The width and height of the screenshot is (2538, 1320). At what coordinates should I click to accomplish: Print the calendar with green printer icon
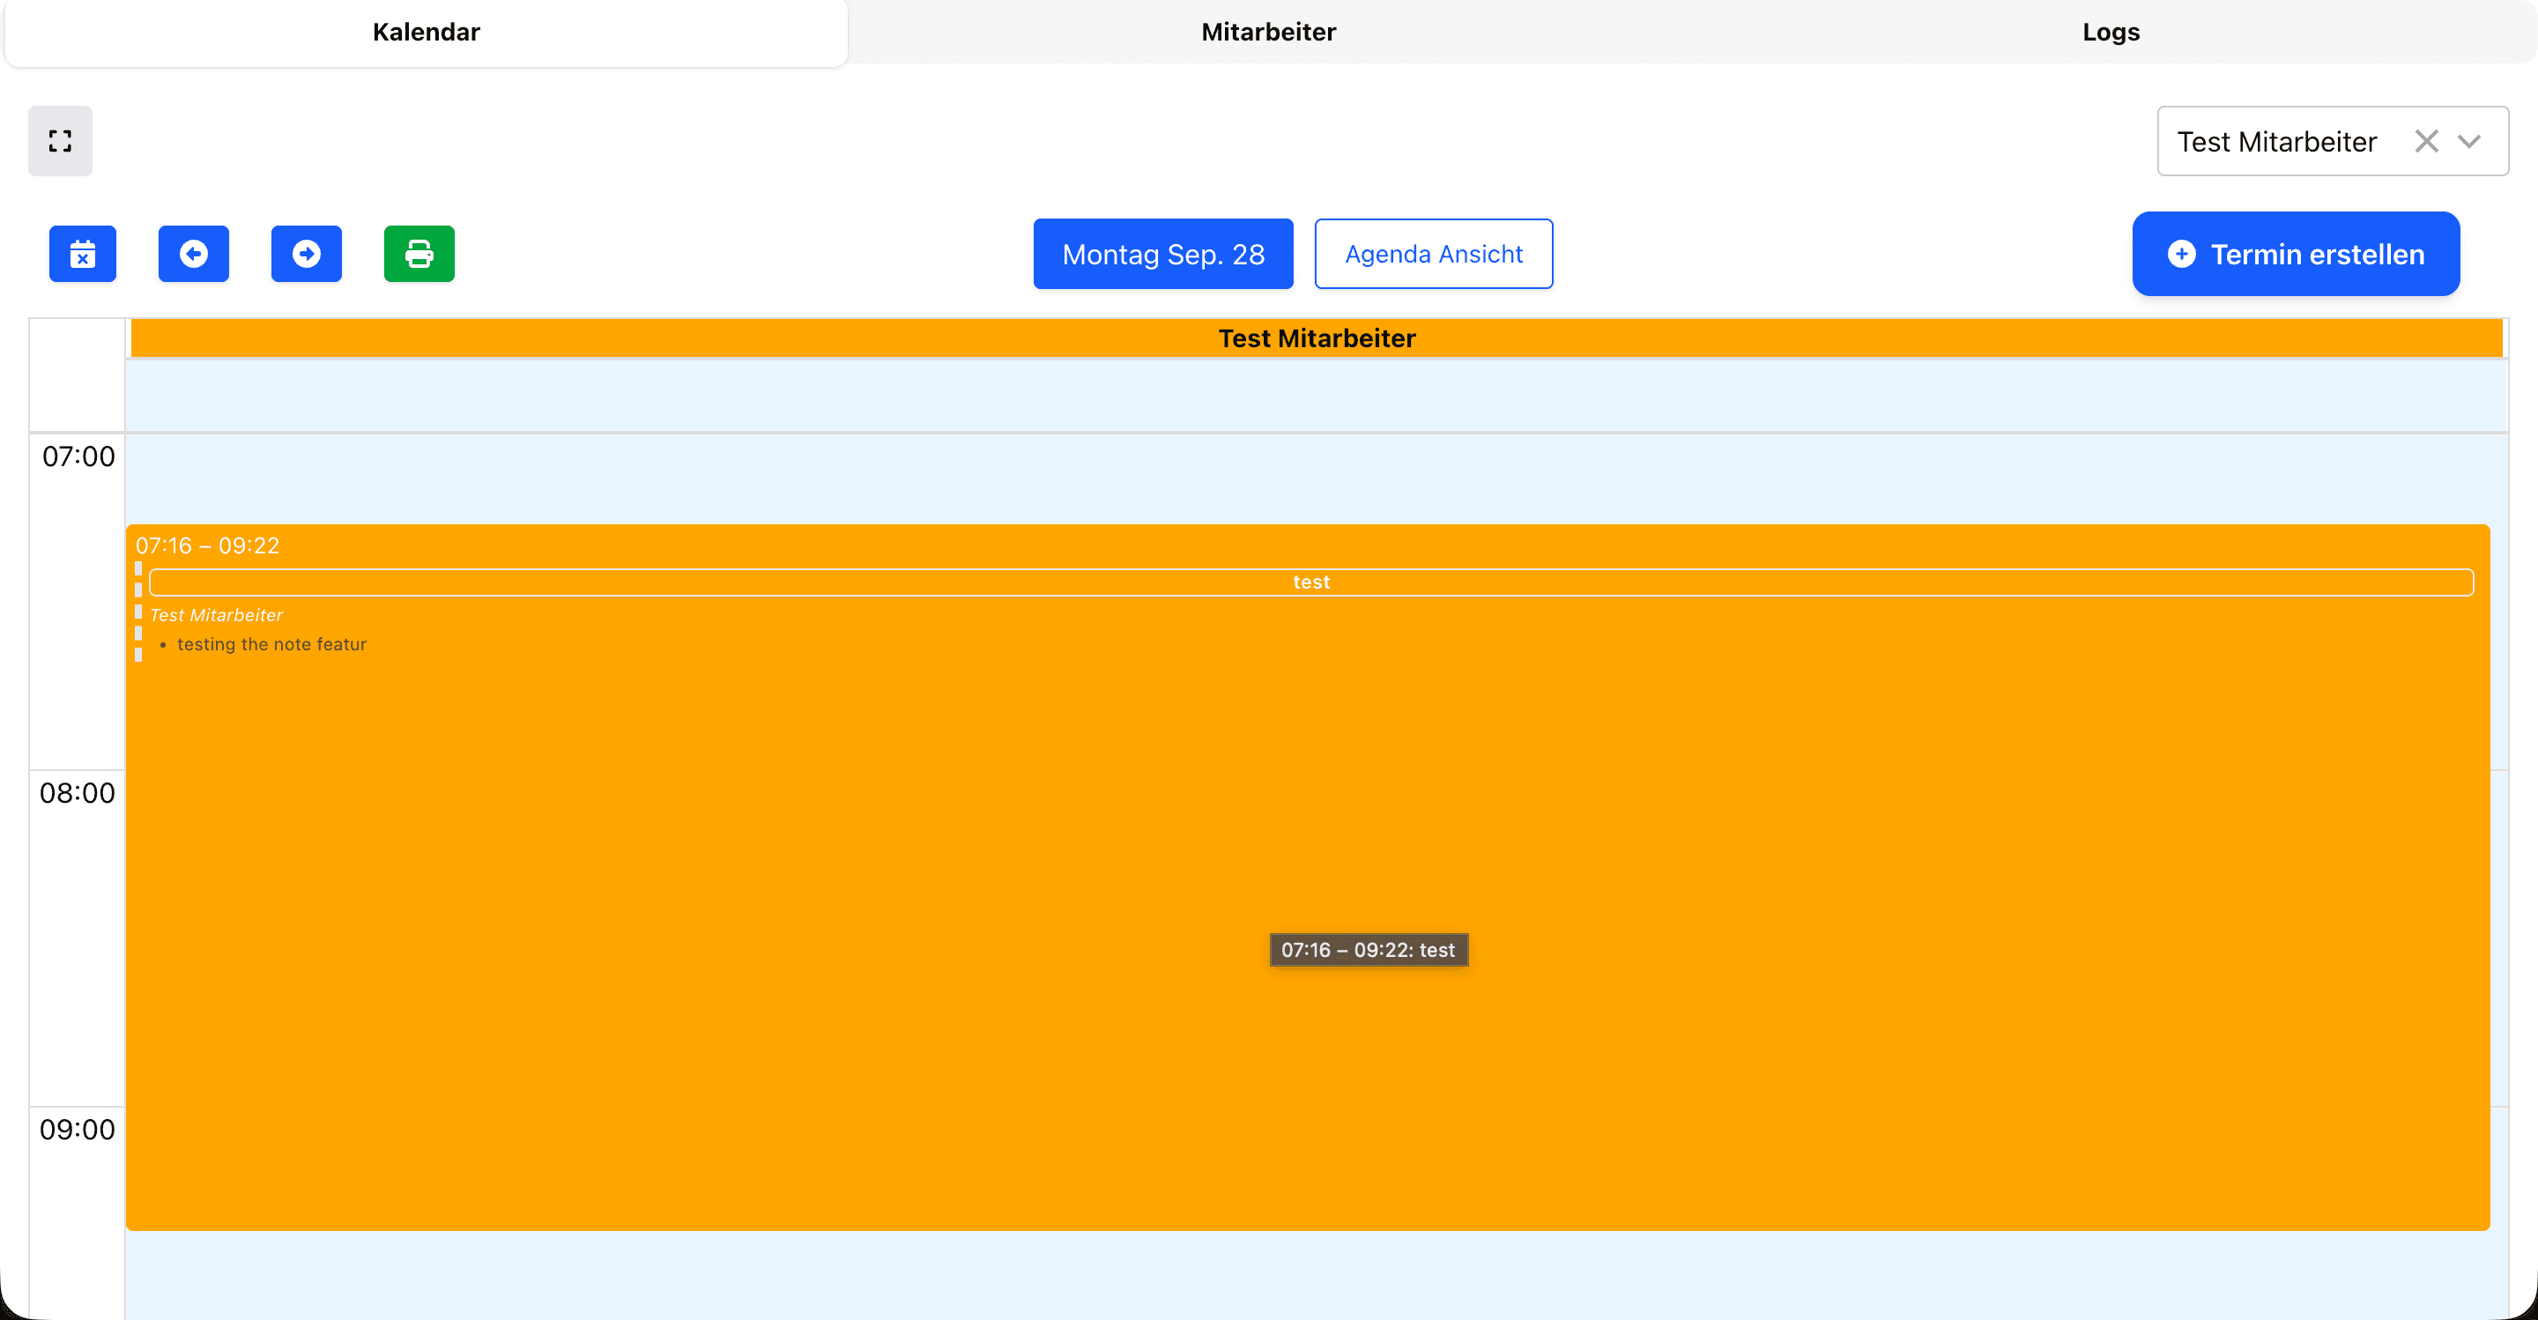[419, 254]
